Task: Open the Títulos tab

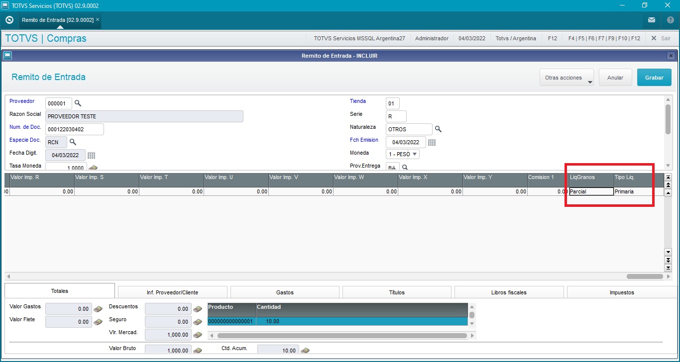Action: (397, 292)
